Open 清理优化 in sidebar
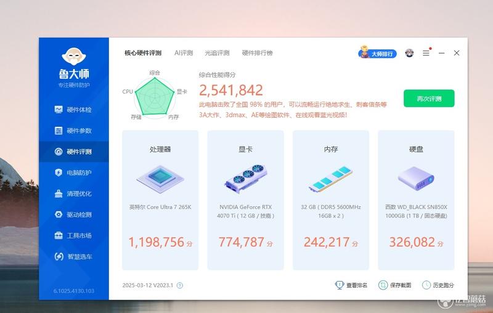 (x=74, y=193)
